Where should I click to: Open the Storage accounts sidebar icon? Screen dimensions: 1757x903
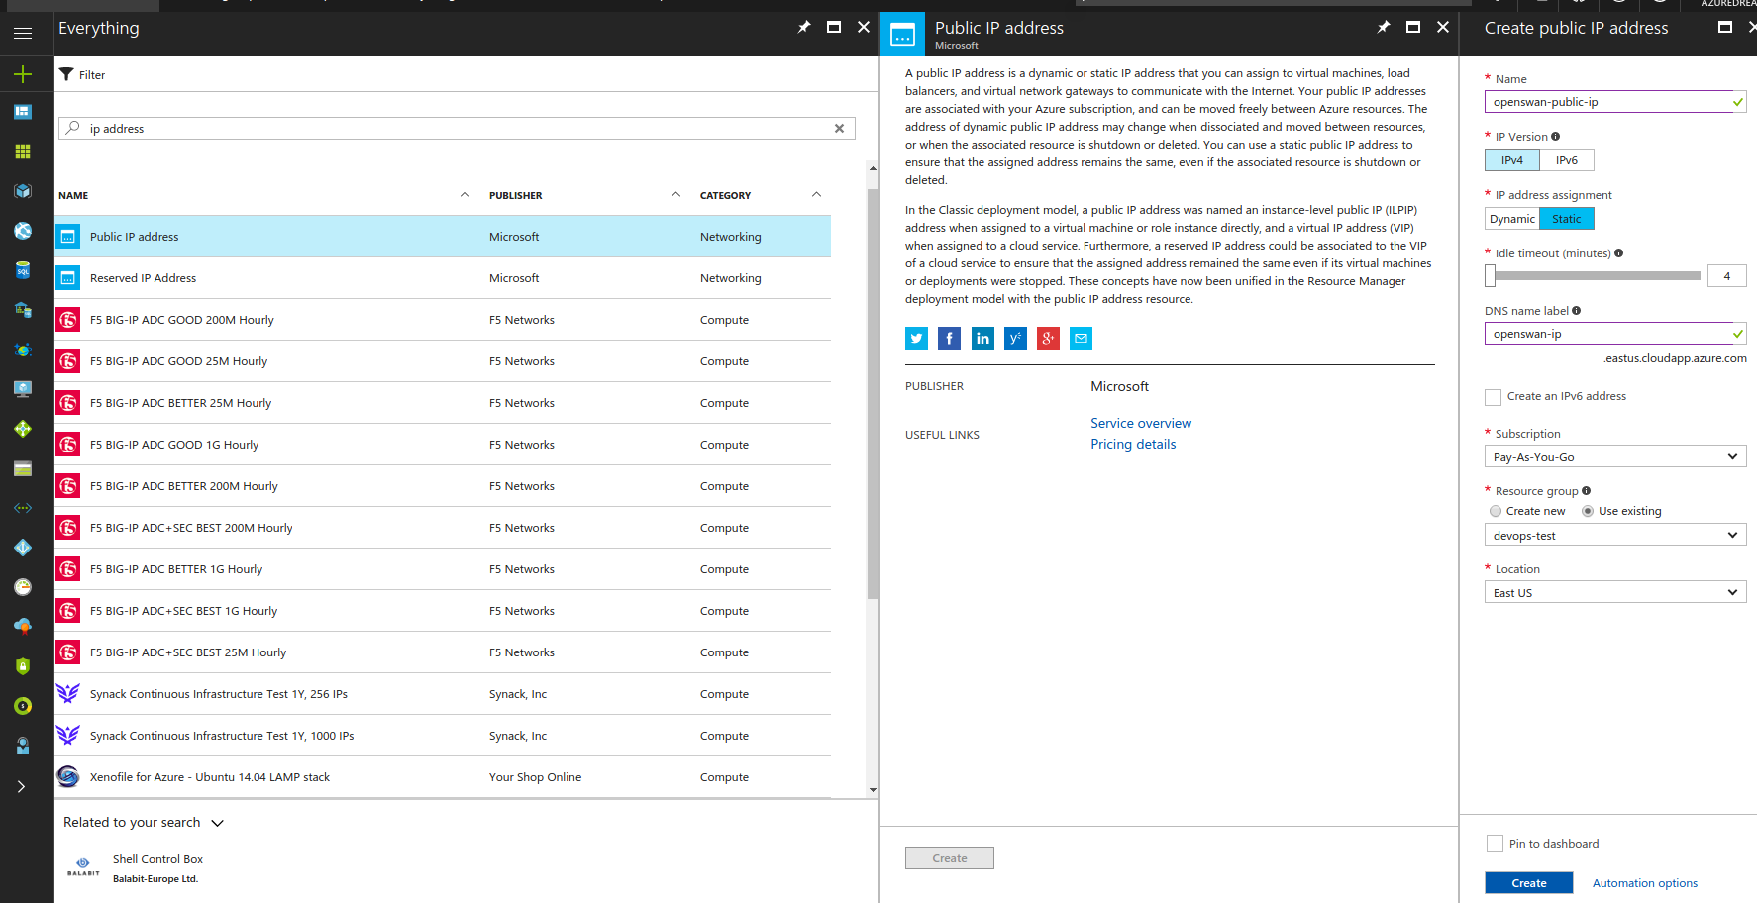point(23,468)
